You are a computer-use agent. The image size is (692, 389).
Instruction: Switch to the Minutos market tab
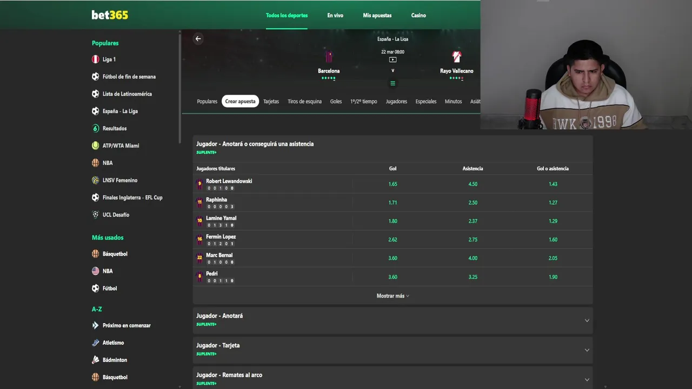tap(453, 102)
